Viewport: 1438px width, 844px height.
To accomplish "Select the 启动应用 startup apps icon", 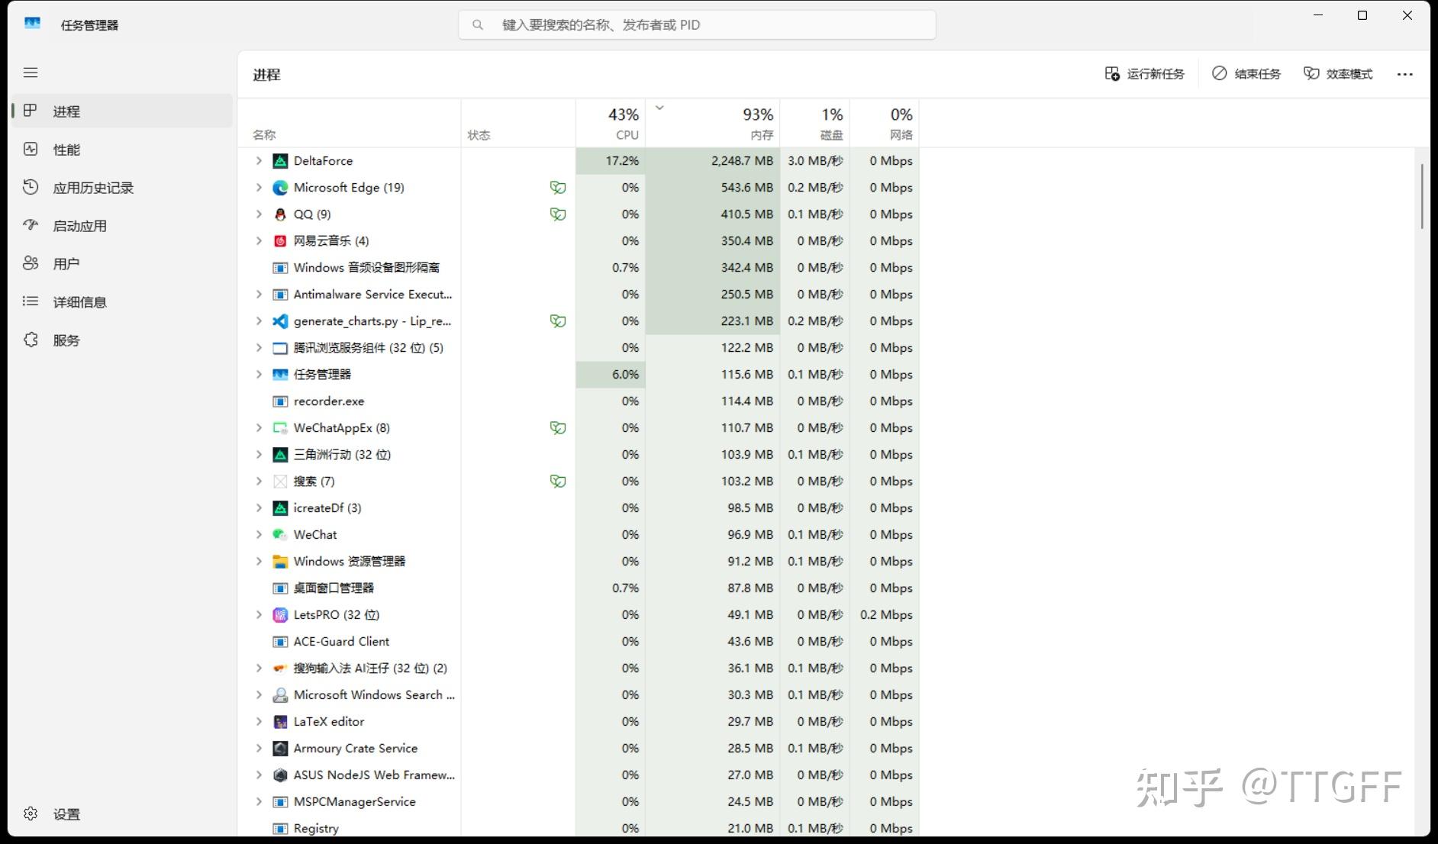I will [x=31, y=225].
